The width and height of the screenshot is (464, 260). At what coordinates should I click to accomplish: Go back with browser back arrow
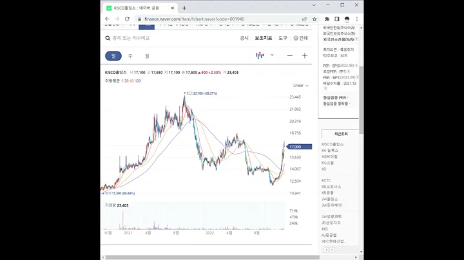click(x=107, y=19)
